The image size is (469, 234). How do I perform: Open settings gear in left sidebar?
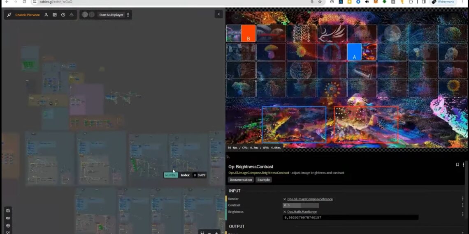8,225
